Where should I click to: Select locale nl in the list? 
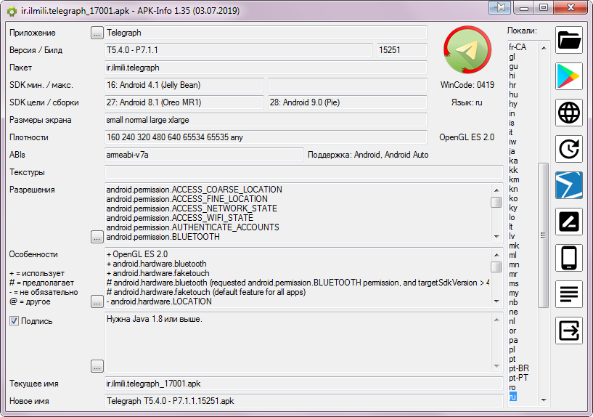[x=512, y=321]
